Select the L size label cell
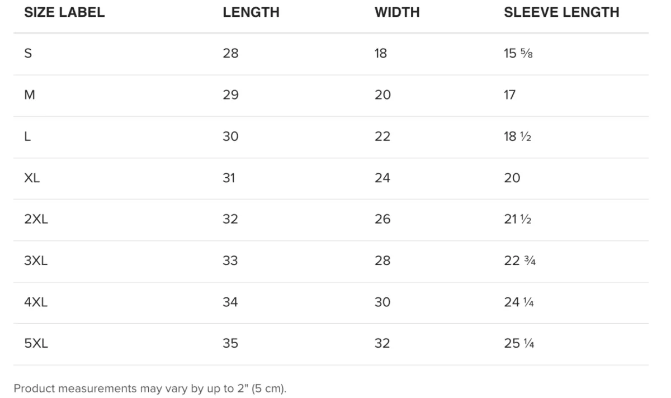The height and width of the screenshot is (398, 671). pyautogui.click(x=27, y=136)
